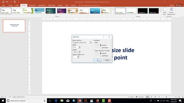Click the spell check icon in status bar
Screen dimensions: 184x103
point(10,97)
